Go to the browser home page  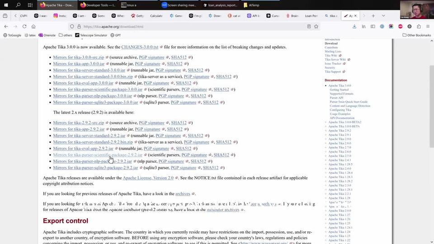click(x=33, y=27)
